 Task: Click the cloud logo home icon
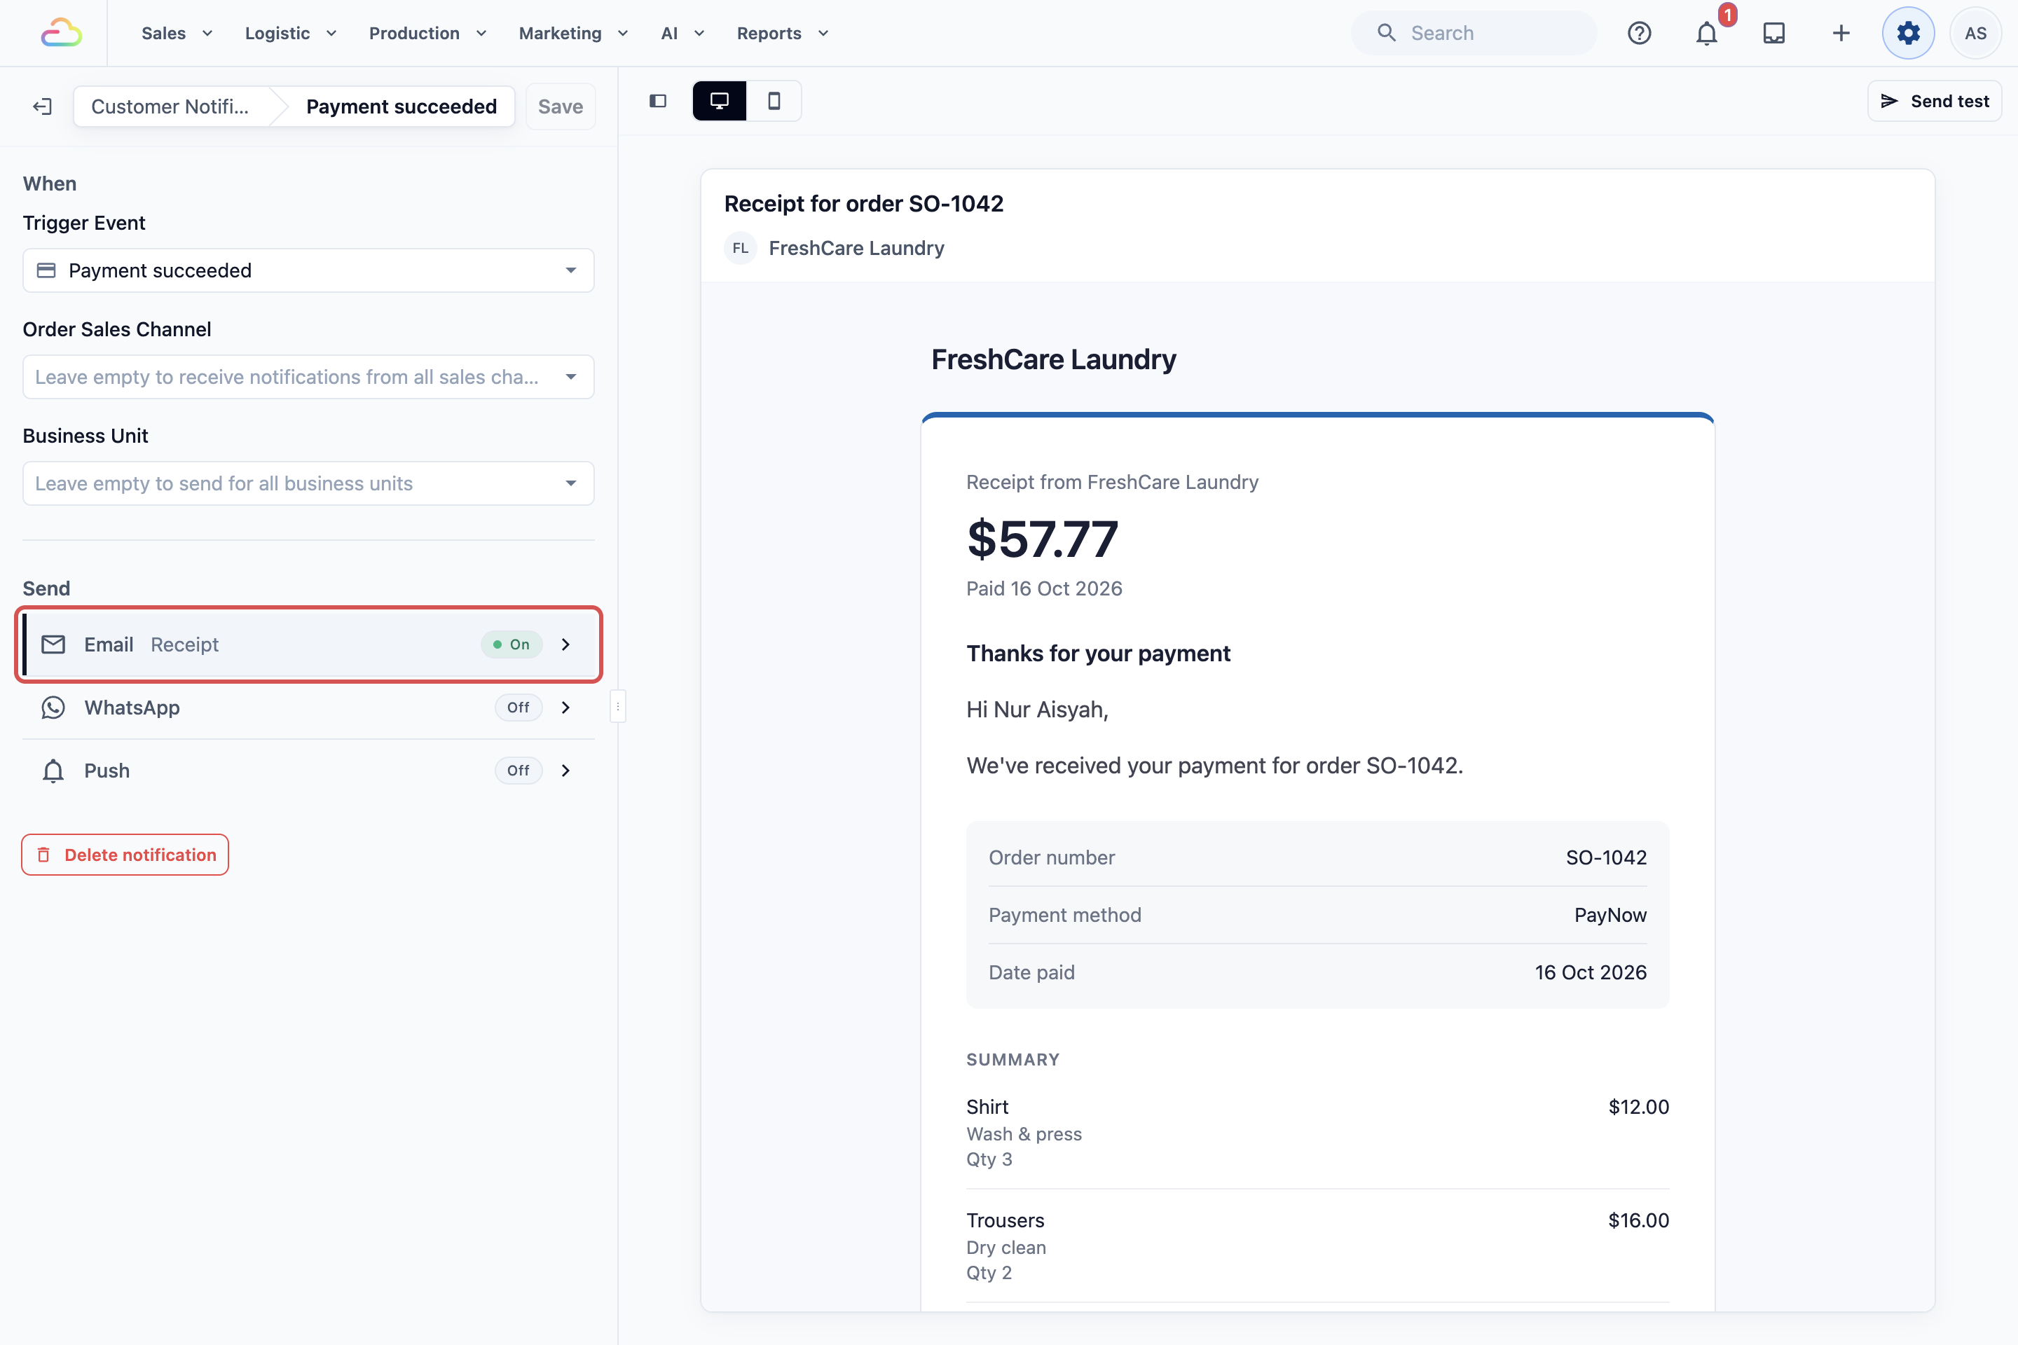pyautogui.click(x=61, y=33)
